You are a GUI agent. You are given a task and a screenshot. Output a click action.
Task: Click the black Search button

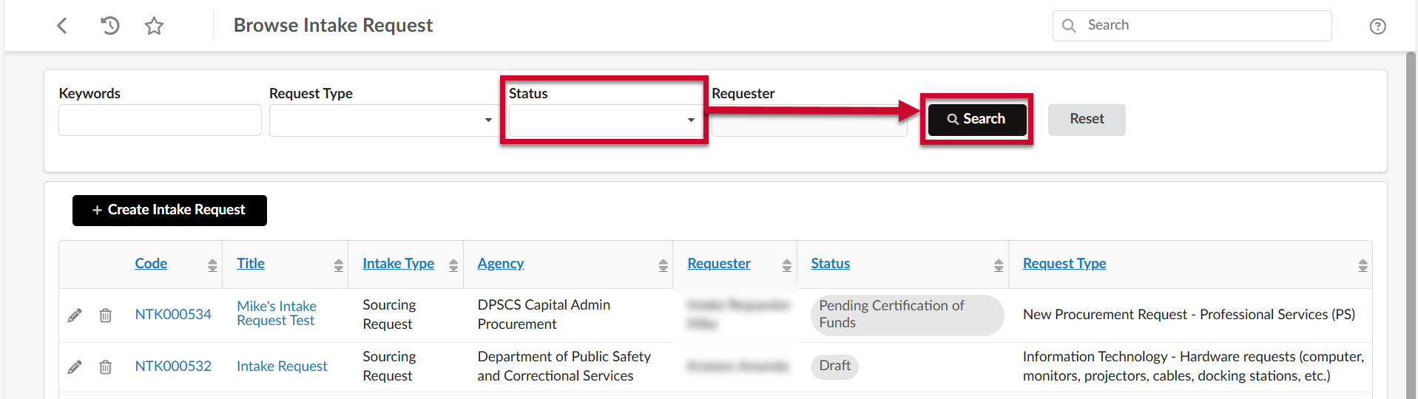point(977,119)
